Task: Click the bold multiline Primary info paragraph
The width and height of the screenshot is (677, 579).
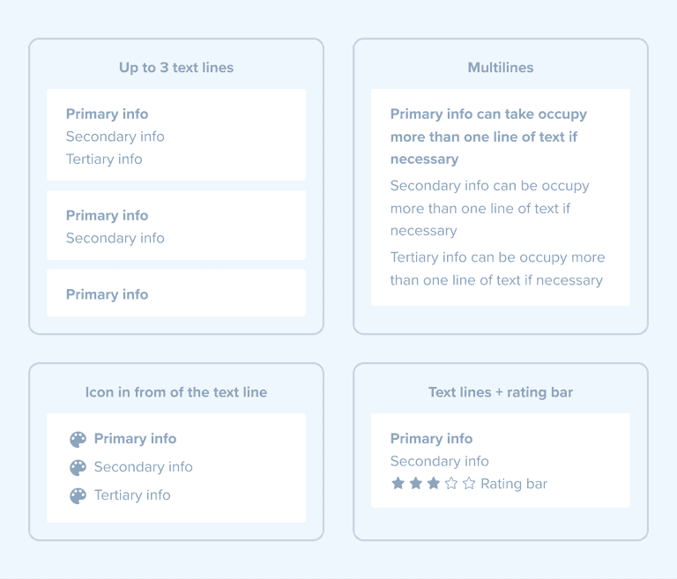Action: point(488,137)
